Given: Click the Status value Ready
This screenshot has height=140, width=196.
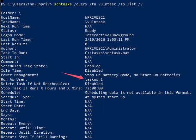Looking at the screenshot, I should pos(92,31).
